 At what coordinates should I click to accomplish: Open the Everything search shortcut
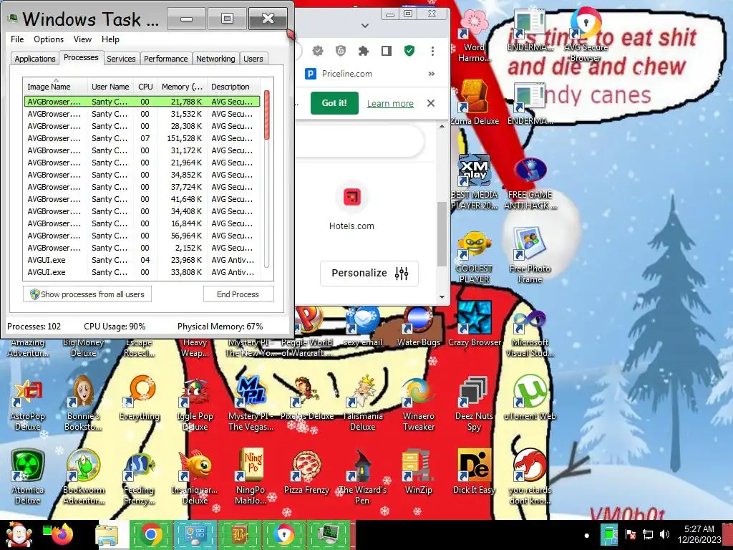[140, 397]
